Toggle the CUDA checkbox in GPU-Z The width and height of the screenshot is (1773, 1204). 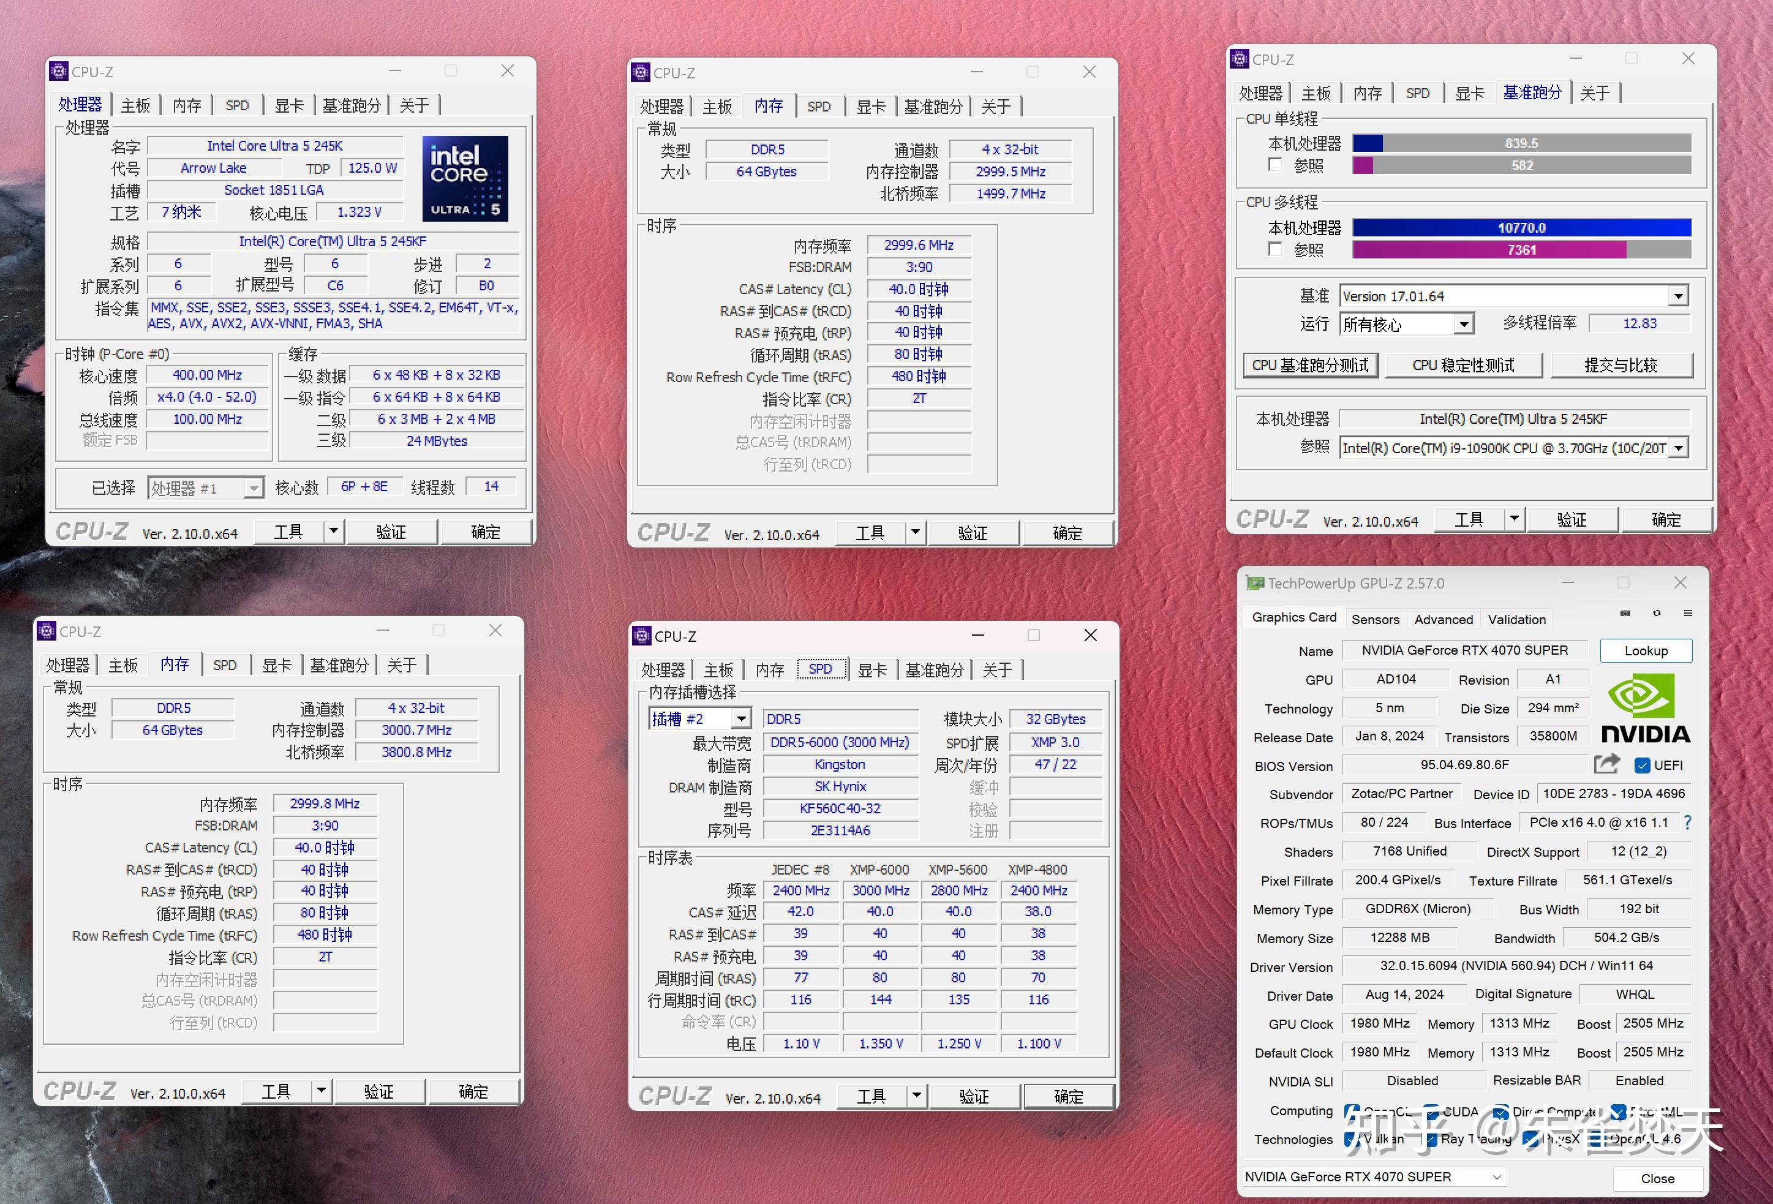click(1432, 1112)
